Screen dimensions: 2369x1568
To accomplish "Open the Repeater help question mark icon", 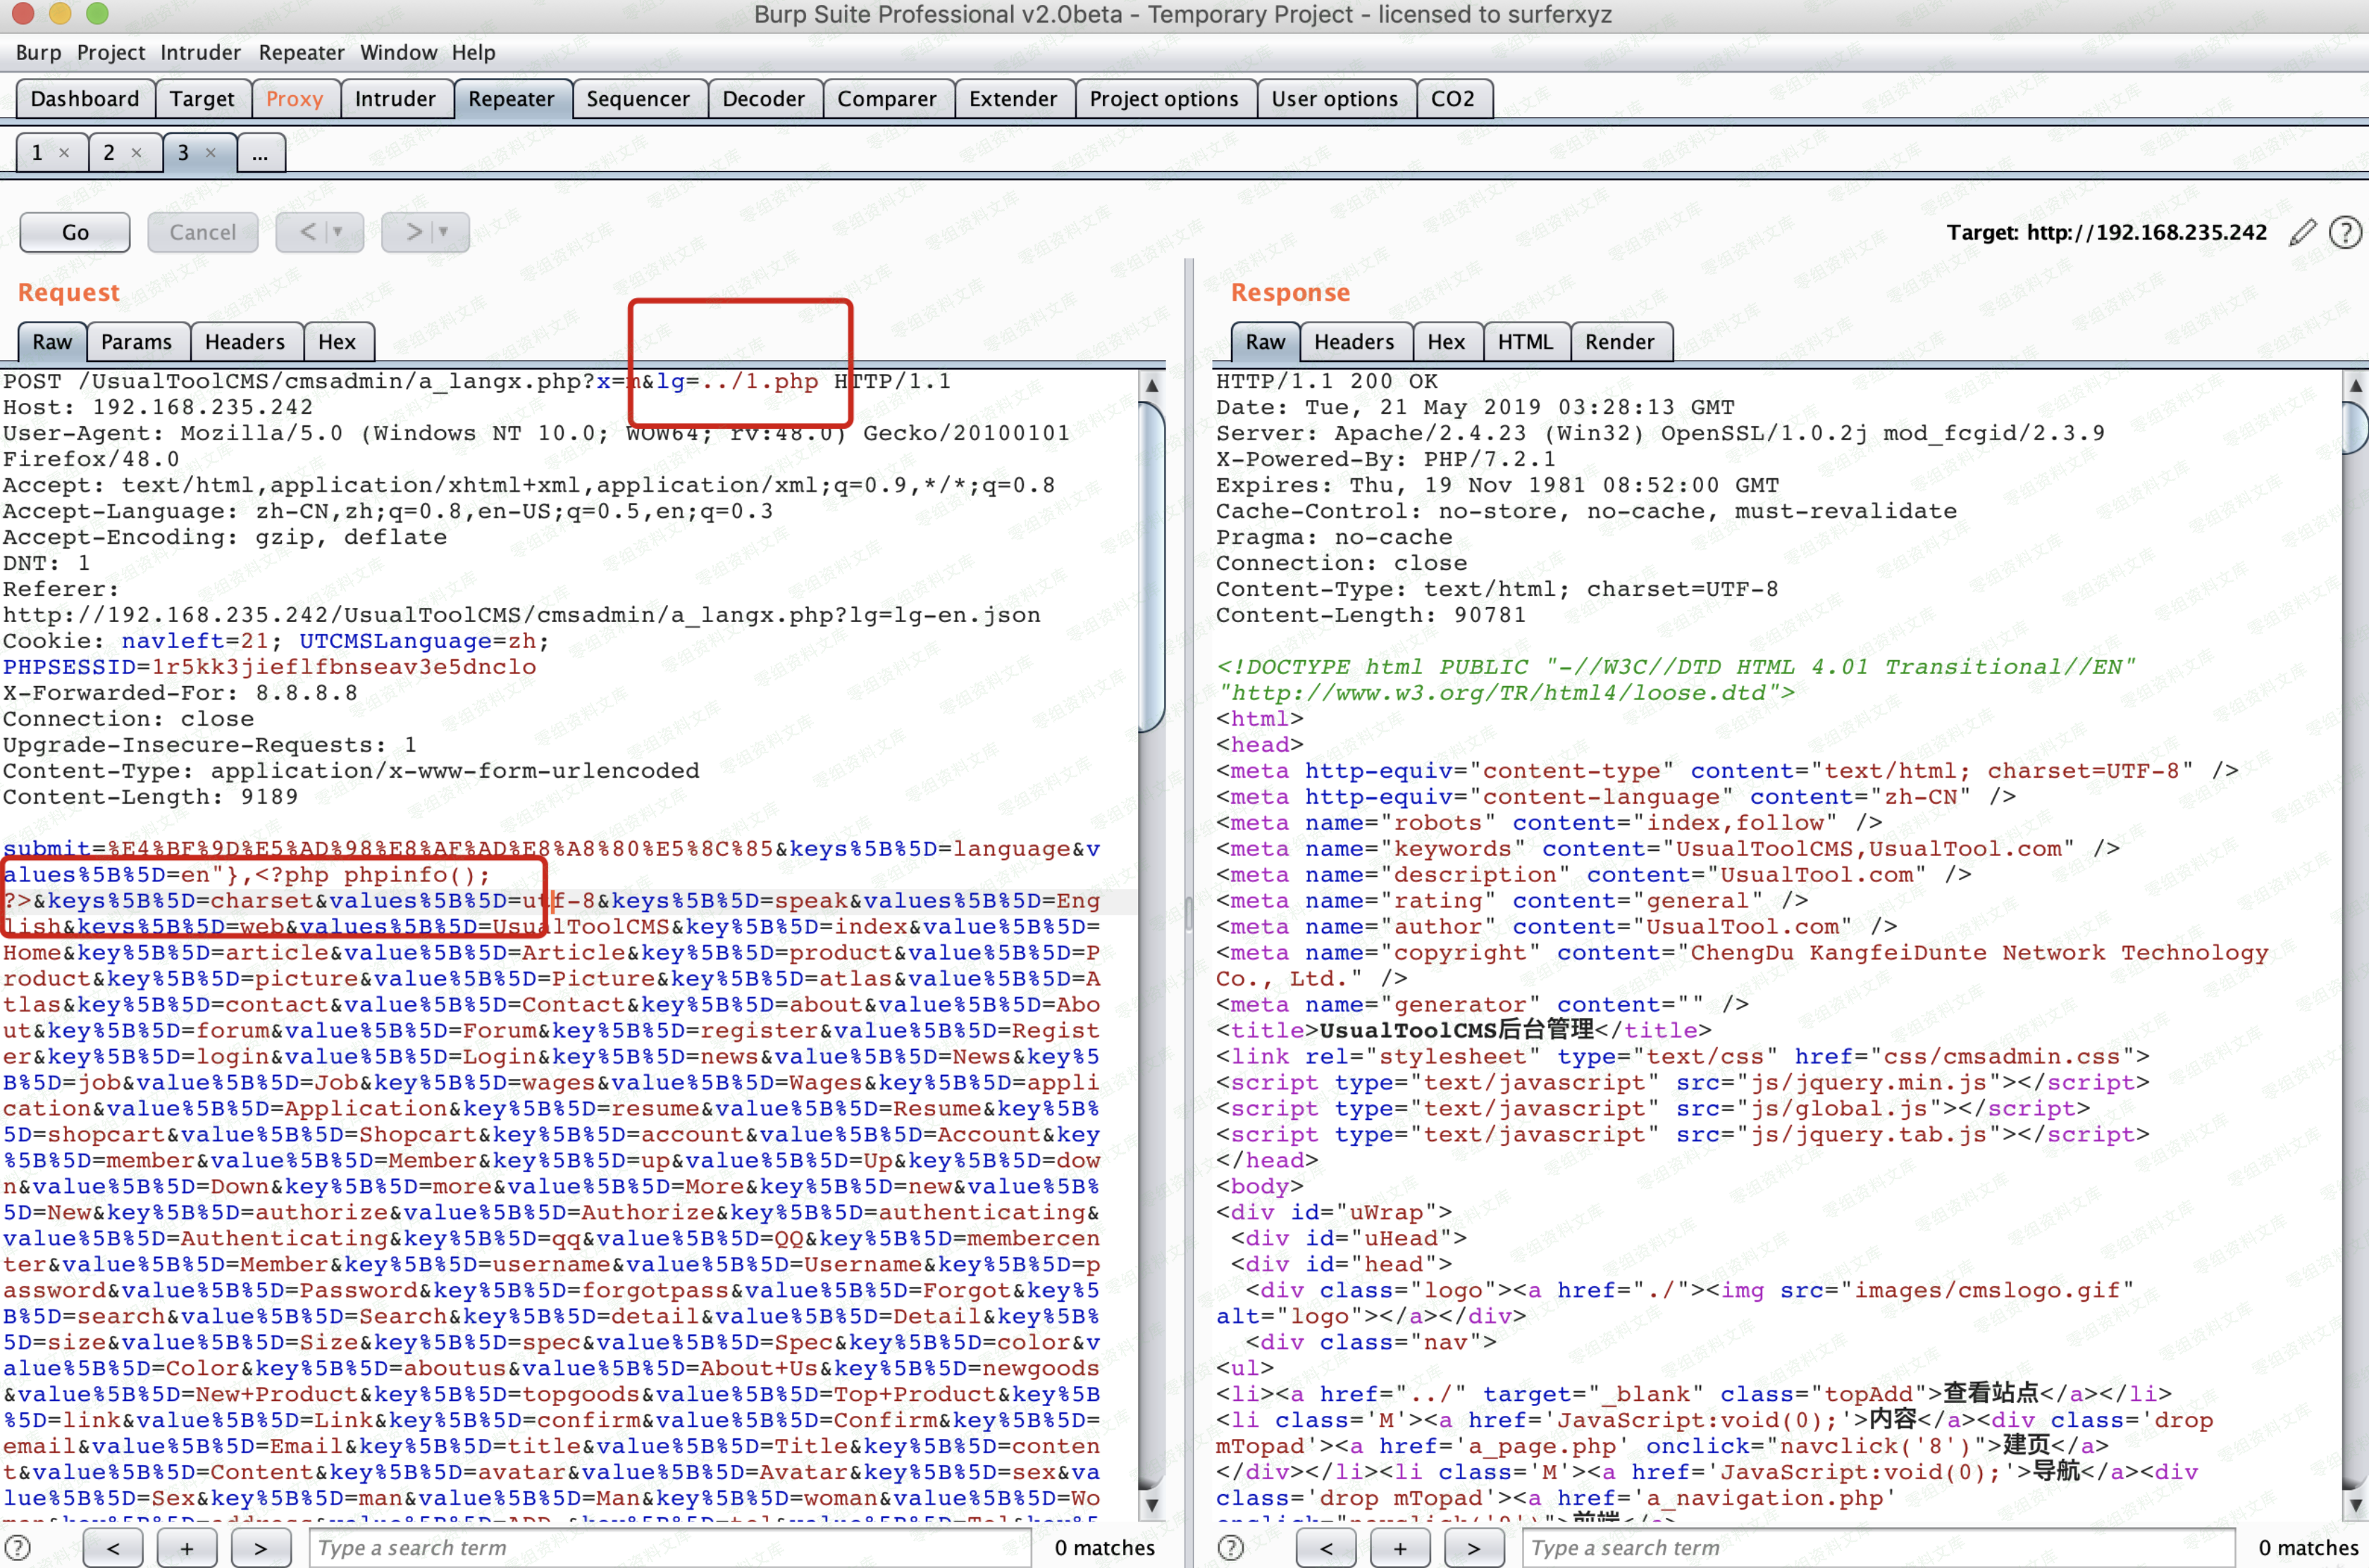I will 2345,233.
